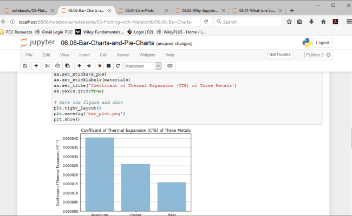Click the plt.savefig('bar_plot.png') code line

pyautogui.click(x=89, y=114)
